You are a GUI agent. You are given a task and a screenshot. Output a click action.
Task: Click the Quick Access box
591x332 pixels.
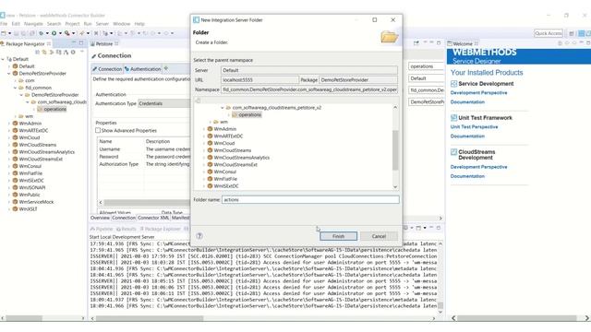(548, 33)
